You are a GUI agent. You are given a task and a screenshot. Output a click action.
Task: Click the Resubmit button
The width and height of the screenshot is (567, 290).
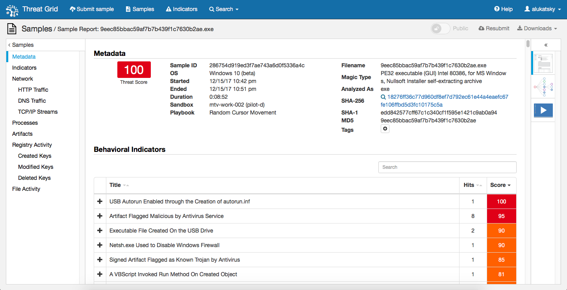point(494,28)
